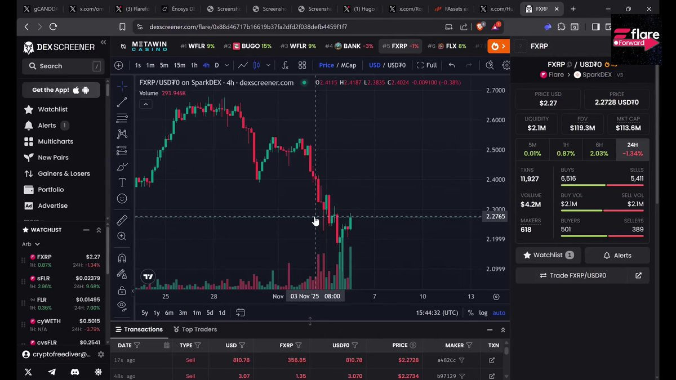The height and width of the screenshot is (380, 676).
Task: Click the search box in sidebar
Action: pyautogui.click(x=62, y=66)
